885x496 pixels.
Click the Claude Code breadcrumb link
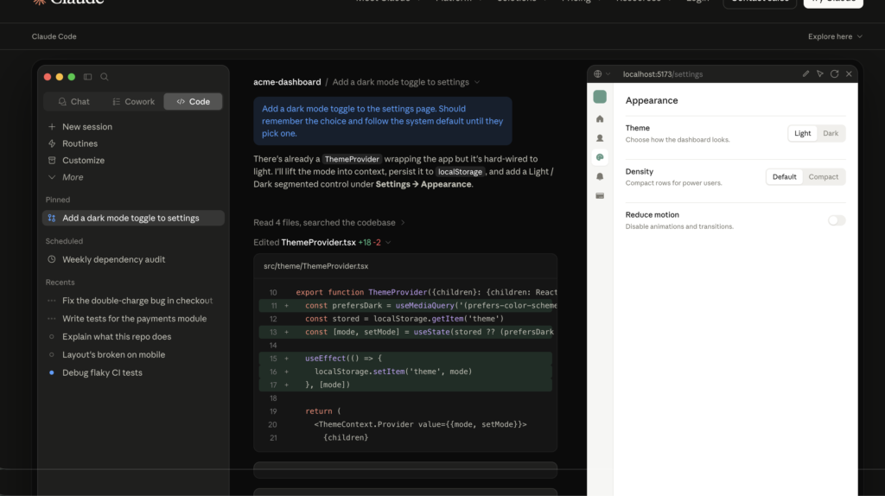(54, 36)
